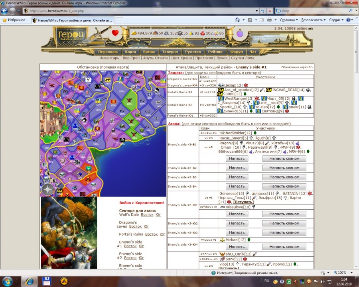The width and height of the screenshot is (359, 287).
Task: Open the Сервис dropdown menu
Action: [336, 20]
